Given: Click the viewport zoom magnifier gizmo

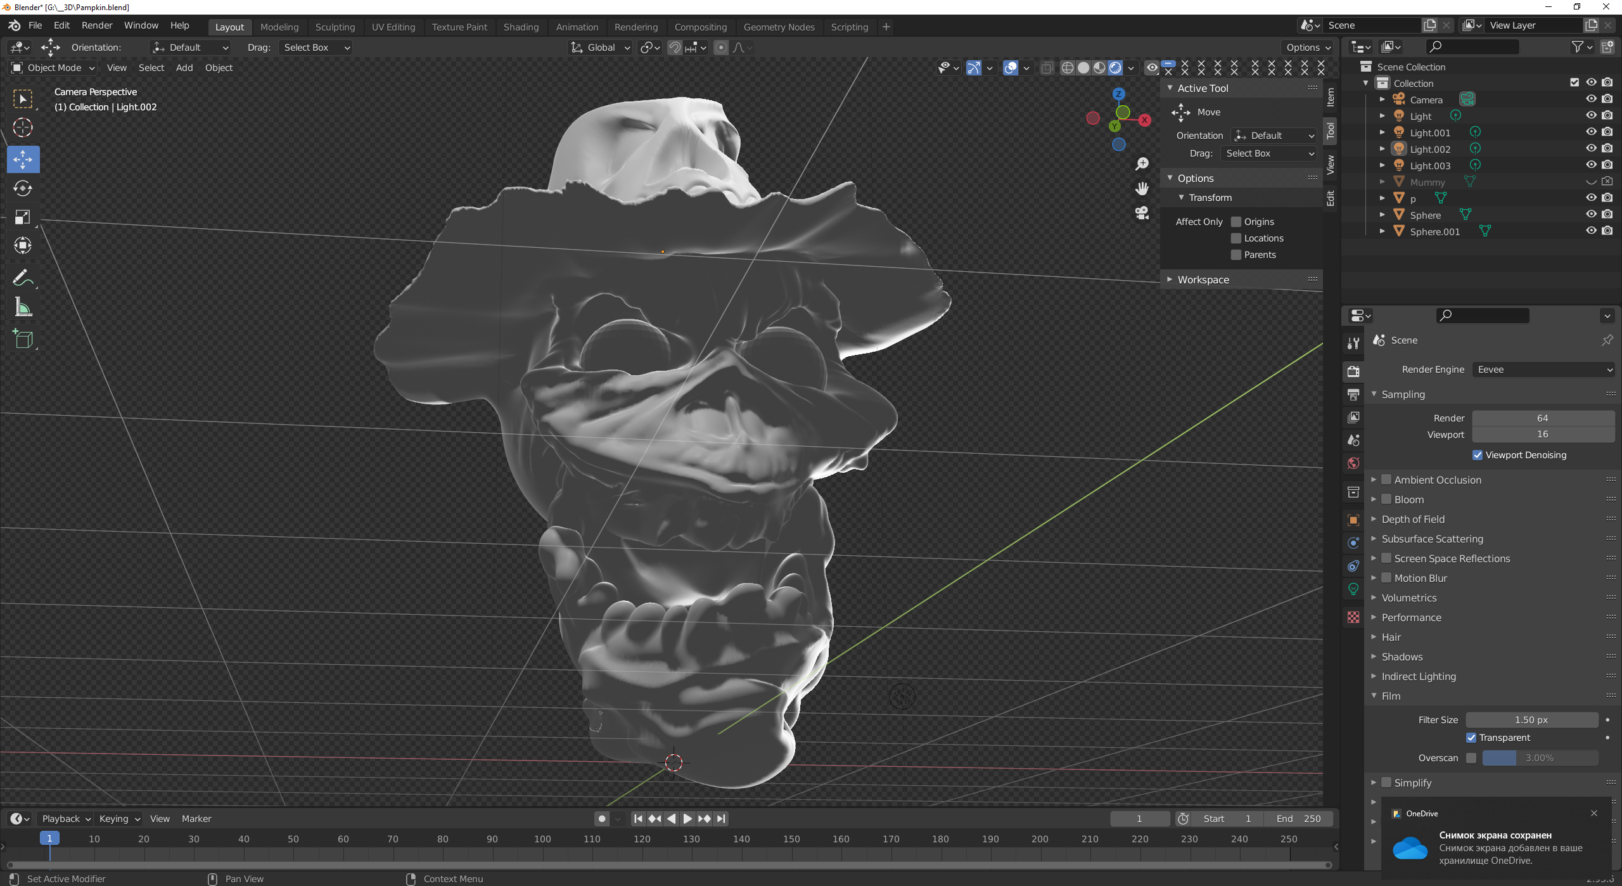Looking at the screenshot, I should click(x=1142, y=164).
